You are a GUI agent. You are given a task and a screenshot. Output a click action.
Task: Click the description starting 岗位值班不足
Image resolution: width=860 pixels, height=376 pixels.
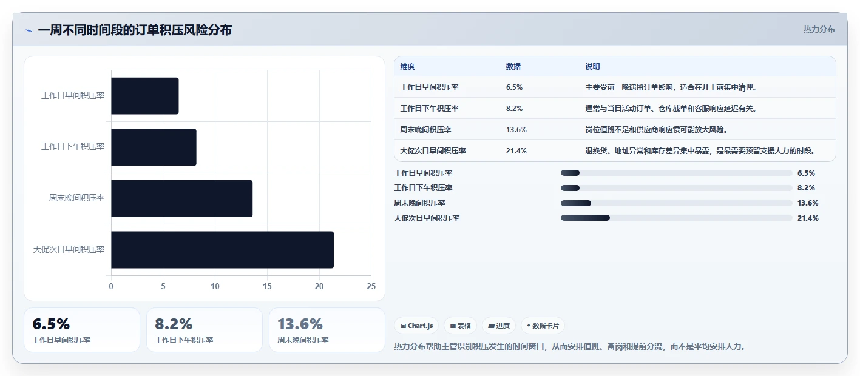point(657,130)
